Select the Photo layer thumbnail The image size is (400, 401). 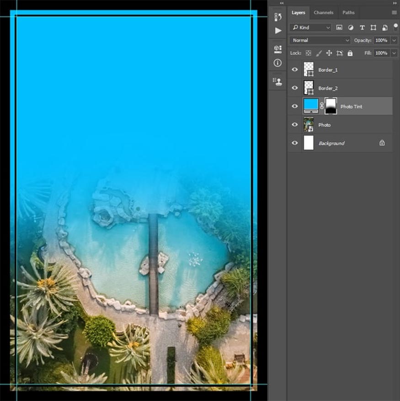point(309,125)
